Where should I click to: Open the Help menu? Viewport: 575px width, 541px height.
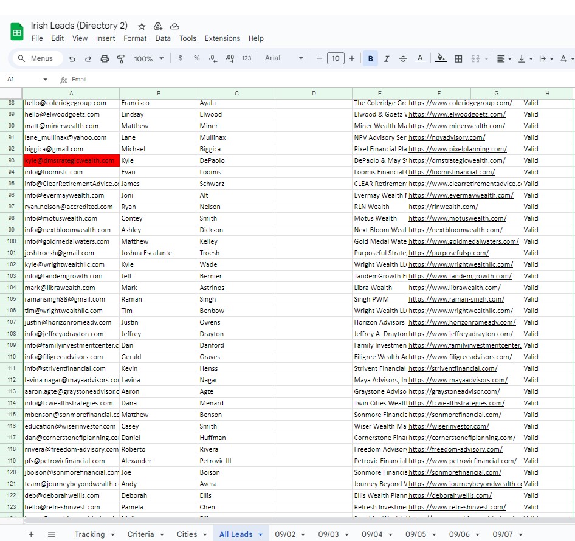(x=256, y=38)
